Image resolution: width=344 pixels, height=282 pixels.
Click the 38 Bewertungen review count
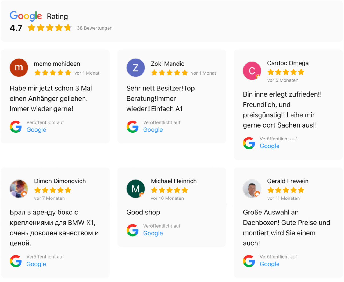(95, 28)
